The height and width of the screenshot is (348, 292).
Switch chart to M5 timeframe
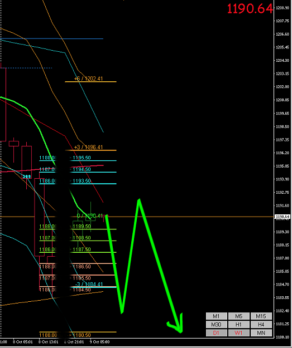tap(238, 316)
